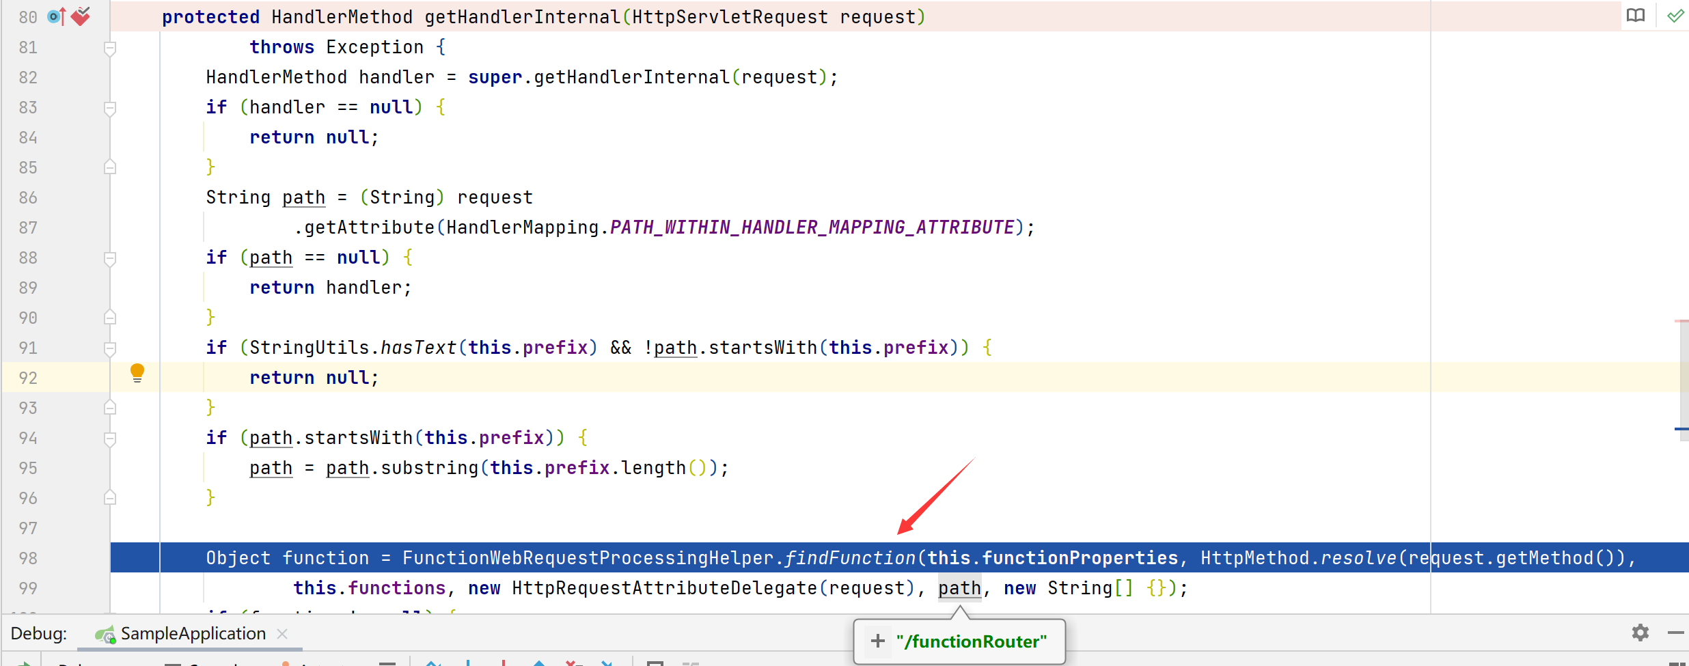Click "return null;" on line 84
The image size is (1689, 666).
(314, 137)
